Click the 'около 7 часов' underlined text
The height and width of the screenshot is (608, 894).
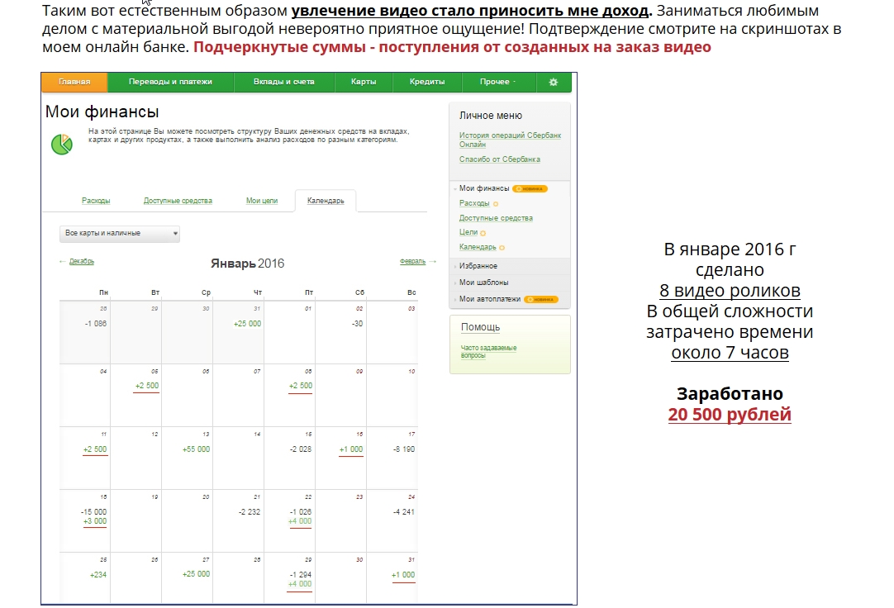coord(730,354)
